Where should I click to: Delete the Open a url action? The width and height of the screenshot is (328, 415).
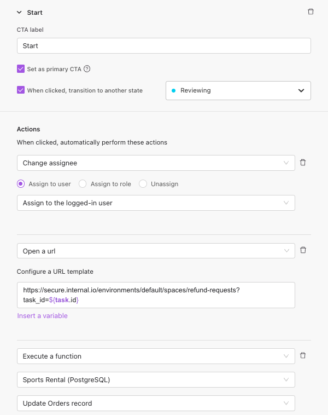pyautogui.click(x=303, y=250)
